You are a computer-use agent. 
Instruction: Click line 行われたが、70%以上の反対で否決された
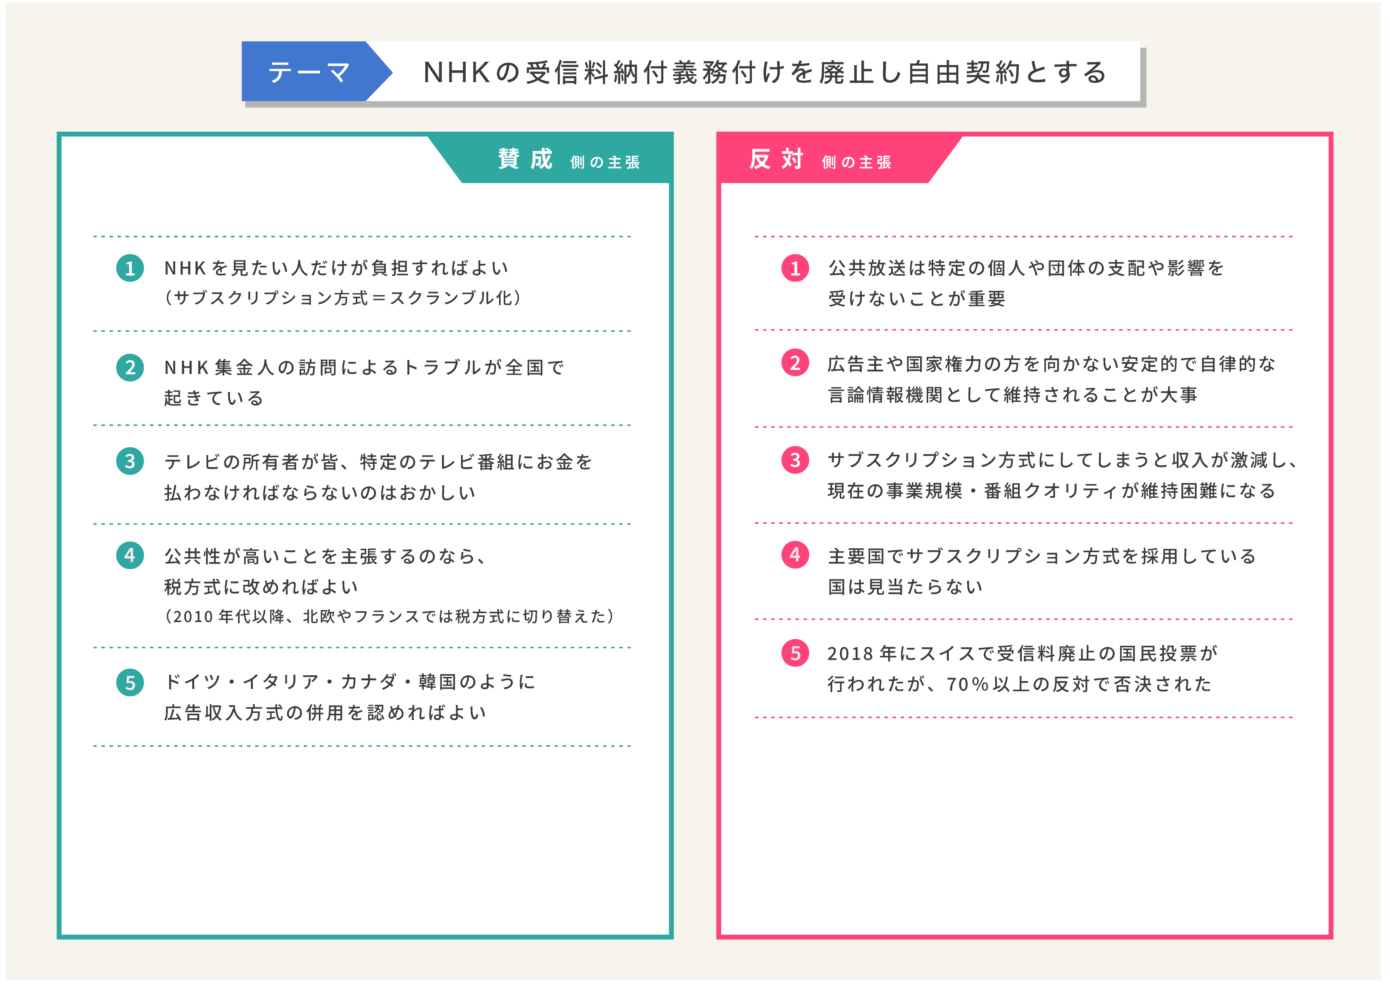(x=1019, y=684)
